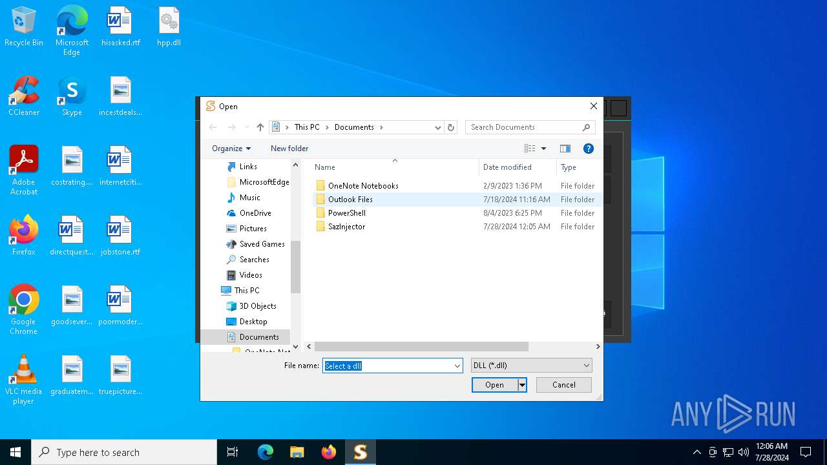Open the Organize dropdown menu

coord(231,149)
